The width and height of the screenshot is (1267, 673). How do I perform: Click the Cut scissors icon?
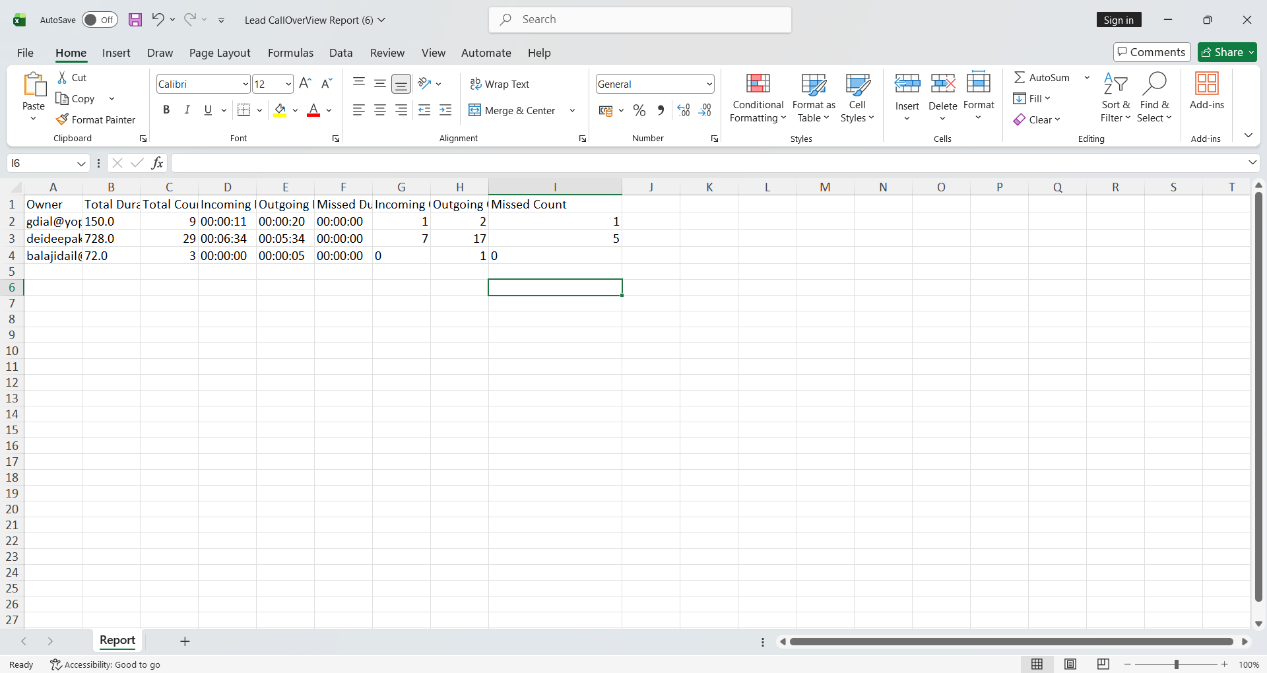click(62, 78)
